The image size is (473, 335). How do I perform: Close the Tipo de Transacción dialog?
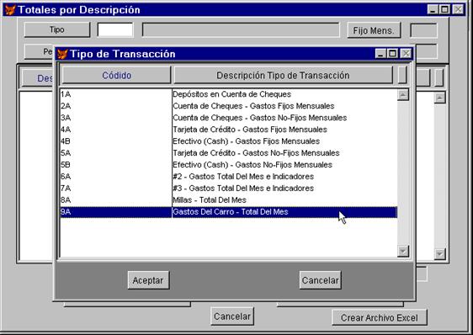click(x=406, y=54)
